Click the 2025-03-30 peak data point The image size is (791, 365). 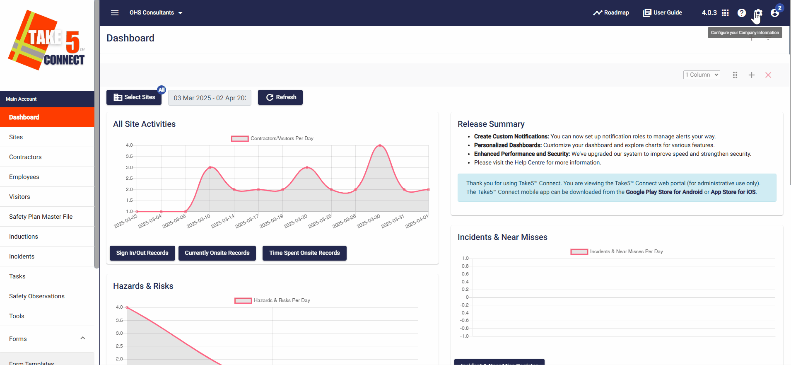(x=380, y=145)
